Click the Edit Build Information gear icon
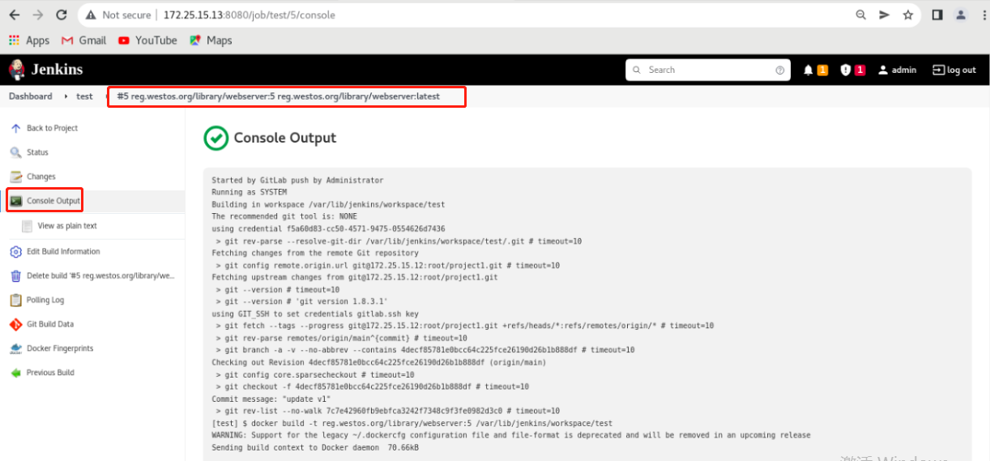The height and width of the screenshot is (461, 990). 16,252
